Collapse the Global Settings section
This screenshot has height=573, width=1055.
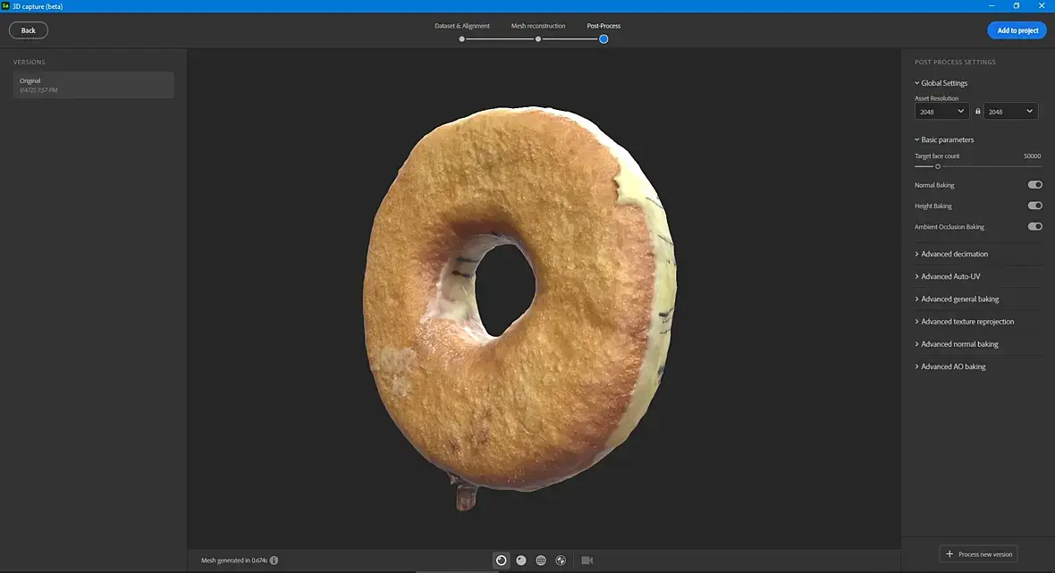coord(941,83)
